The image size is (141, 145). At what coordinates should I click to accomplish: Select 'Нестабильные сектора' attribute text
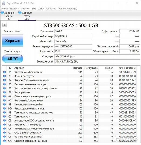[28, 125]
